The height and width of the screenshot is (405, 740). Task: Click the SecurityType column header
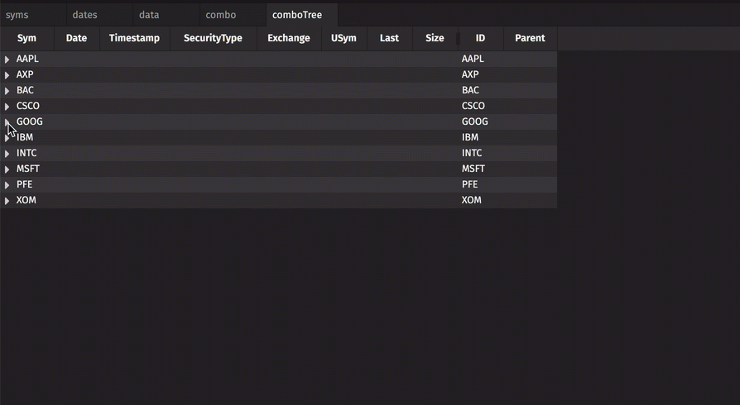(x=213, y=38)
